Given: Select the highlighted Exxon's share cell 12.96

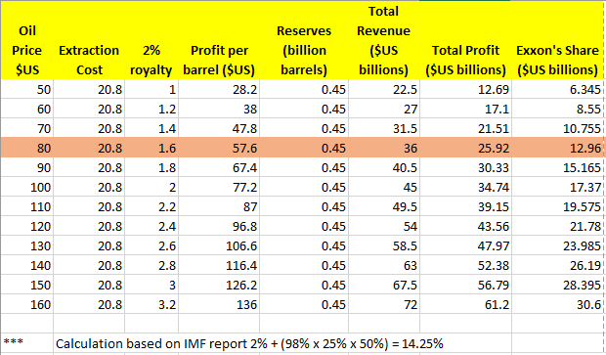Looking at the screenshot, I should click(x=558, y=148).
